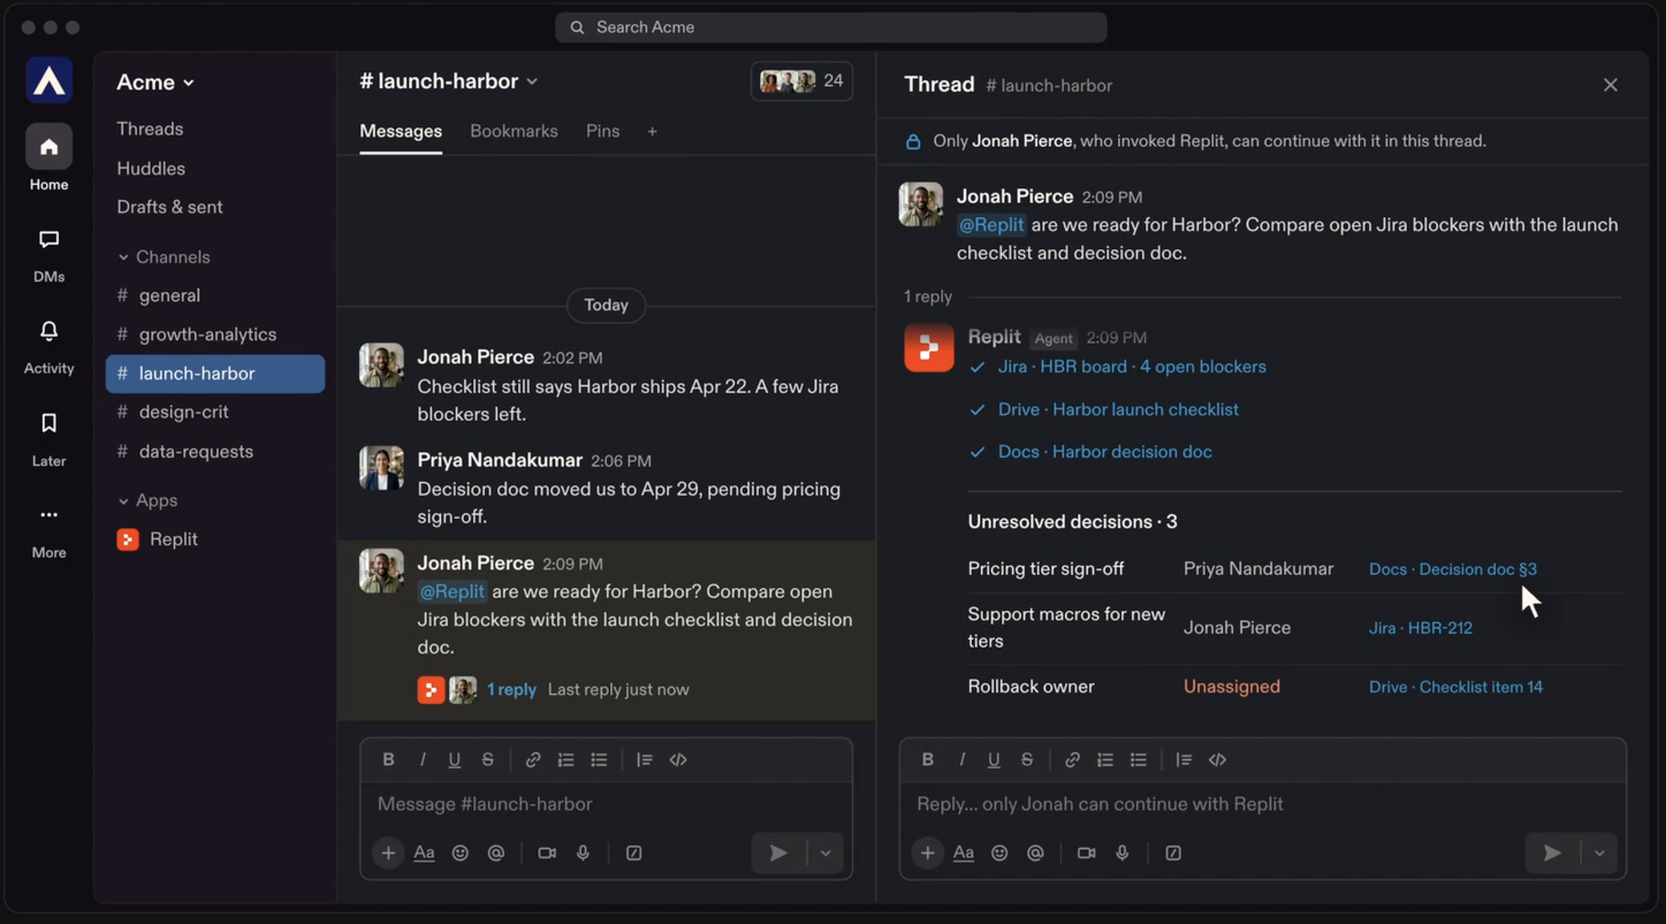Screen dimensions: 1666x924
Task: Open Drive Checklist item 14 link
Action: pyautogui.click(x=1456, y=687)
